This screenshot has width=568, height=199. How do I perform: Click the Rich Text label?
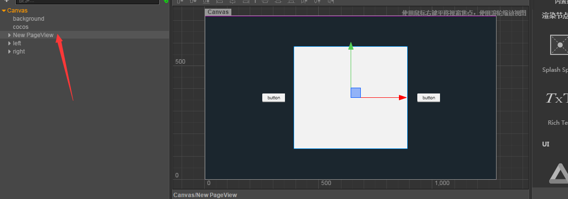pyautogui.click(x=558, y=123)
